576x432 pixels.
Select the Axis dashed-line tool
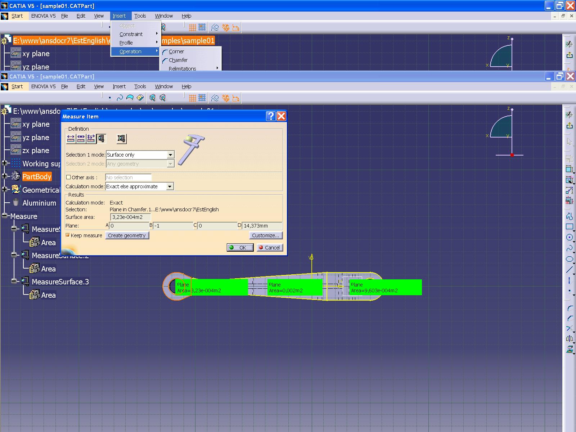tap(569, 280)
